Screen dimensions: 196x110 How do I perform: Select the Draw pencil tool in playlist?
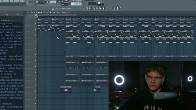(32, 12)
